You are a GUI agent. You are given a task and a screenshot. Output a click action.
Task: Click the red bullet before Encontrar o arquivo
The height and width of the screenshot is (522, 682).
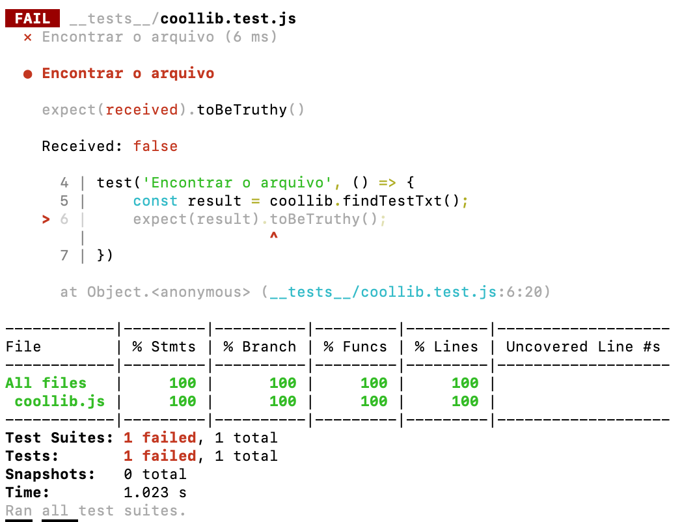coord(27,74)
